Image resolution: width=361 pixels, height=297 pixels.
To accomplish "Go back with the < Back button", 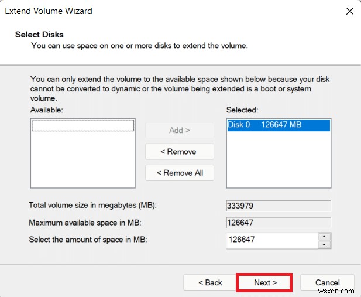I will click(x=210, y=282).
